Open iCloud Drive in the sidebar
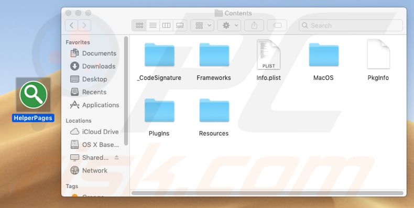This screenshot has height=208, width=414. pos(94,132)
